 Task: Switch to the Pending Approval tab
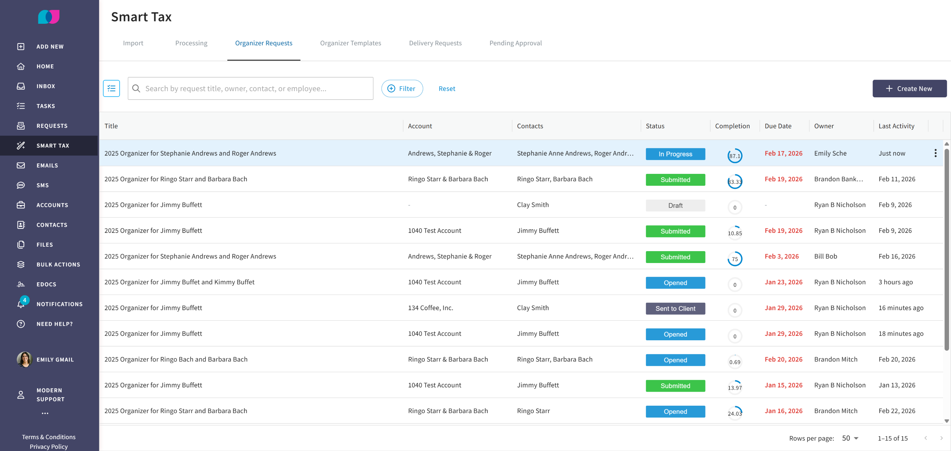(515, 43)
